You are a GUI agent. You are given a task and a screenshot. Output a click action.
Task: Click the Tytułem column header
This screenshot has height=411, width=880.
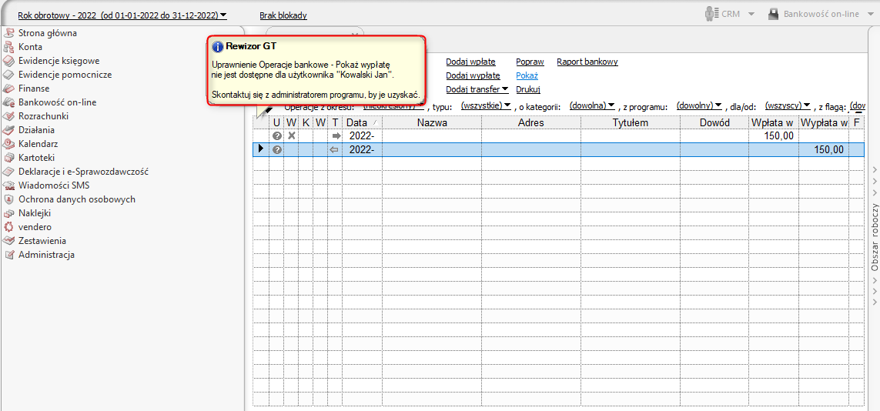click(x=631, y=122)
